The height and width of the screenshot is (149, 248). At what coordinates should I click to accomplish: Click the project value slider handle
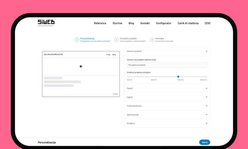click(x=178, y=76)
